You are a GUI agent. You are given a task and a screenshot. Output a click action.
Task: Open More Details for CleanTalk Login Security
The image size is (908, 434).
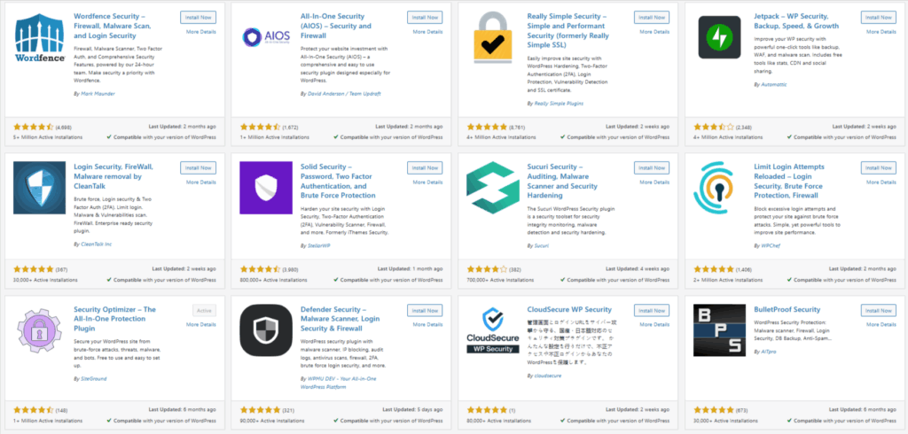(x=201, y=182)
